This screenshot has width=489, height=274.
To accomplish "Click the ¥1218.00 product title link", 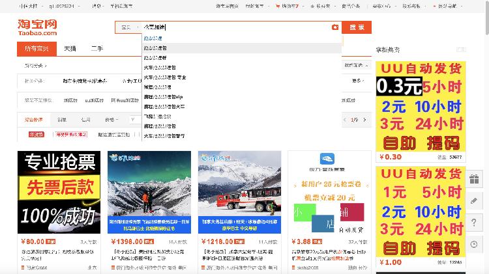I will pos(238,254).
